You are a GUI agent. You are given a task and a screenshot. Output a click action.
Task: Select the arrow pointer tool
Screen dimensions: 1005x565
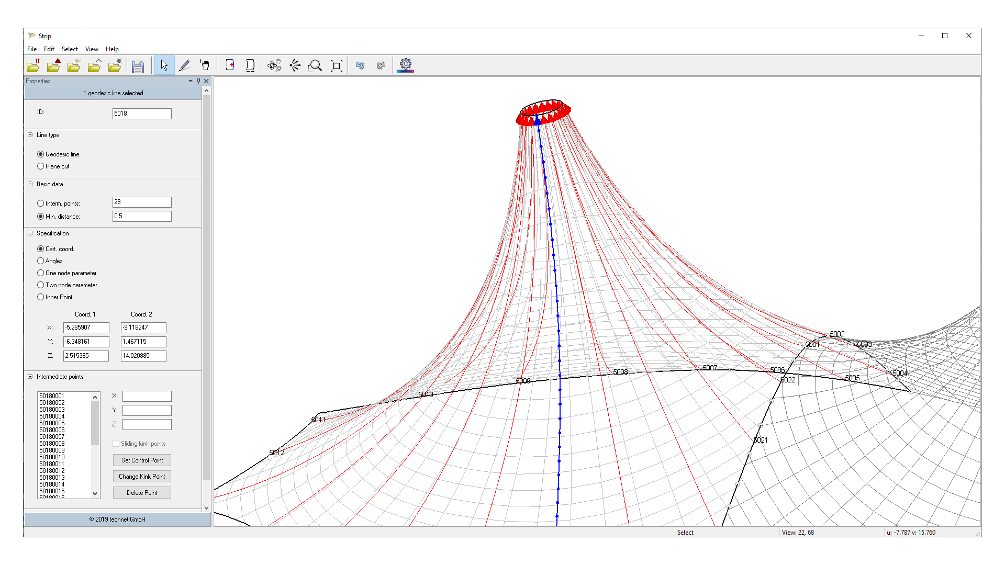[164, 65]
